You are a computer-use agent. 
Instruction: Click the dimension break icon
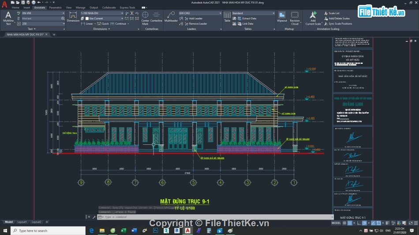[127, 13]
